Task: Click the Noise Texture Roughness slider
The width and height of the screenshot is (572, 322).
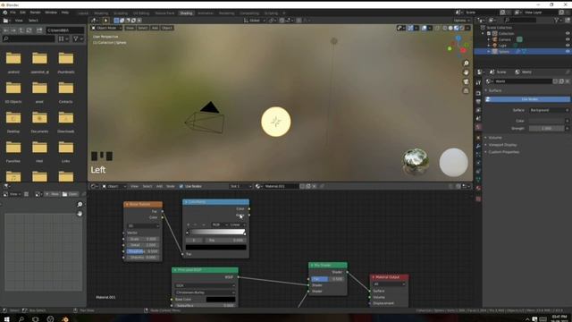Action: coord(143,251)
